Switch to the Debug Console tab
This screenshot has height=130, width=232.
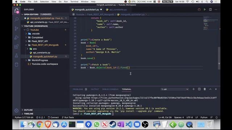[x=110, y=89]
